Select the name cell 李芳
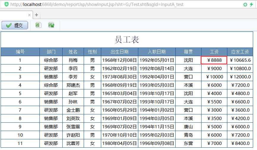Screen dimensions: 257x150 [x=73, y=77]
